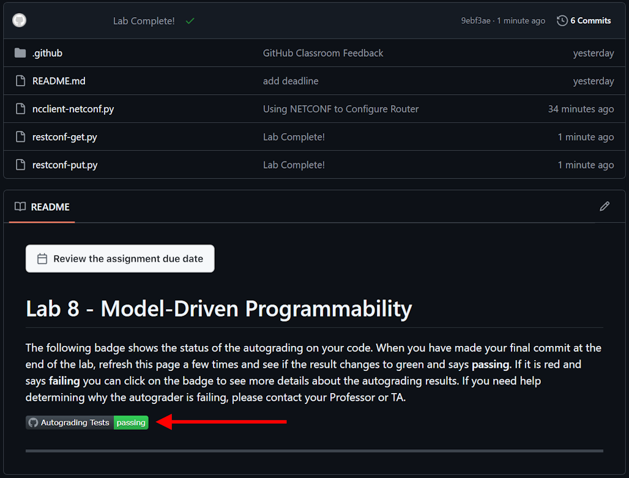Image resolution: width=629 pixels, height=478 pixels.
Task: Open the GitHub Classroom Feedback commit
Action: point(323,53)
